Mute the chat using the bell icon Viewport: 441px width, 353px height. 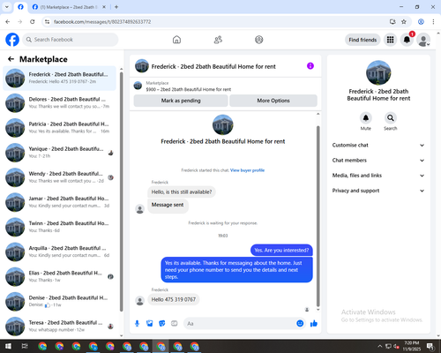(x=366, y=118)
